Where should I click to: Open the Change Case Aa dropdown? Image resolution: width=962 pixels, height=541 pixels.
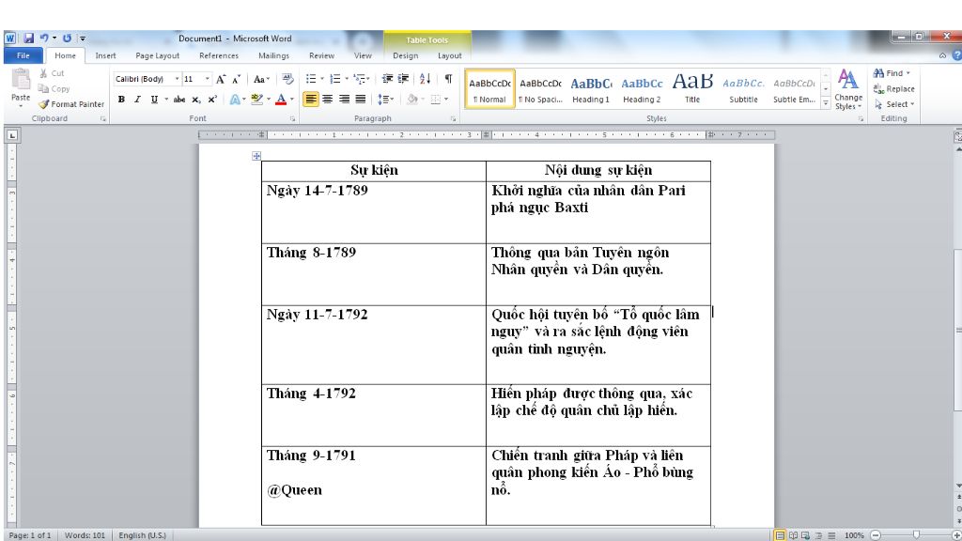tap(261, 79)
